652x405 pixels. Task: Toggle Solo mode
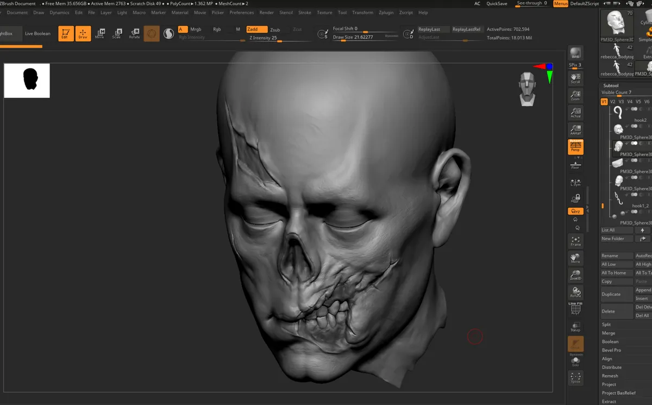click(x=575, y=361)
